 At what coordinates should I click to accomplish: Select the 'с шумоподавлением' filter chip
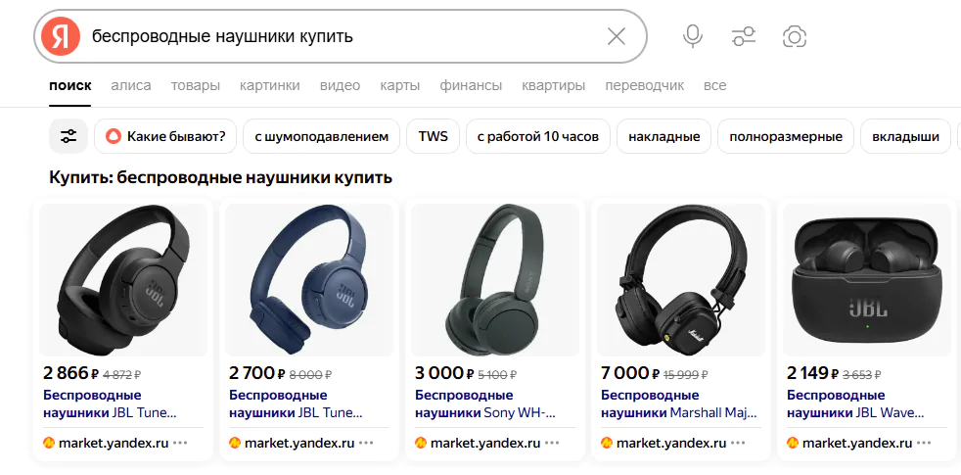point(321,136)
